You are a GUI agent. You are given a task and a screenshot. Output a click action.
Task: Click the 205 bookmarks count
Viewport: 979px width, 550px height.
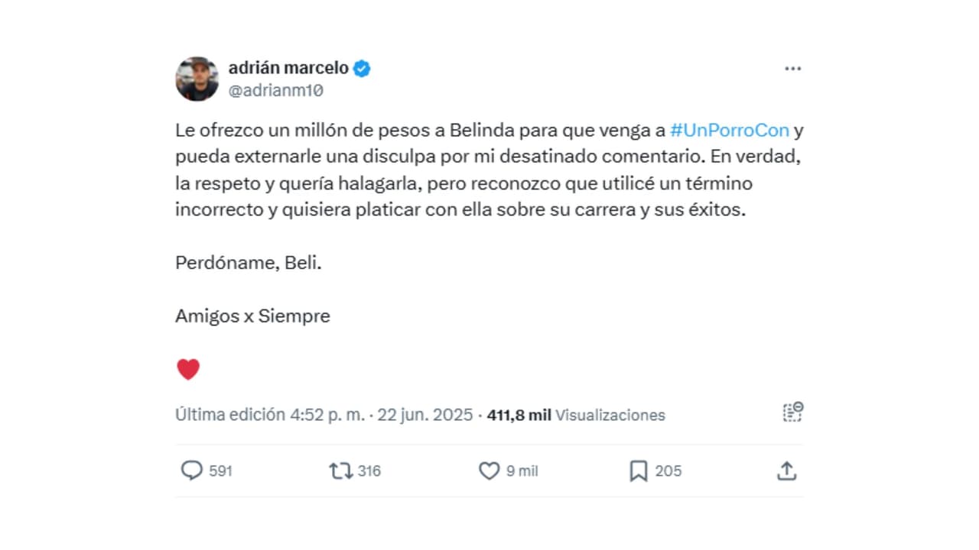668,471
